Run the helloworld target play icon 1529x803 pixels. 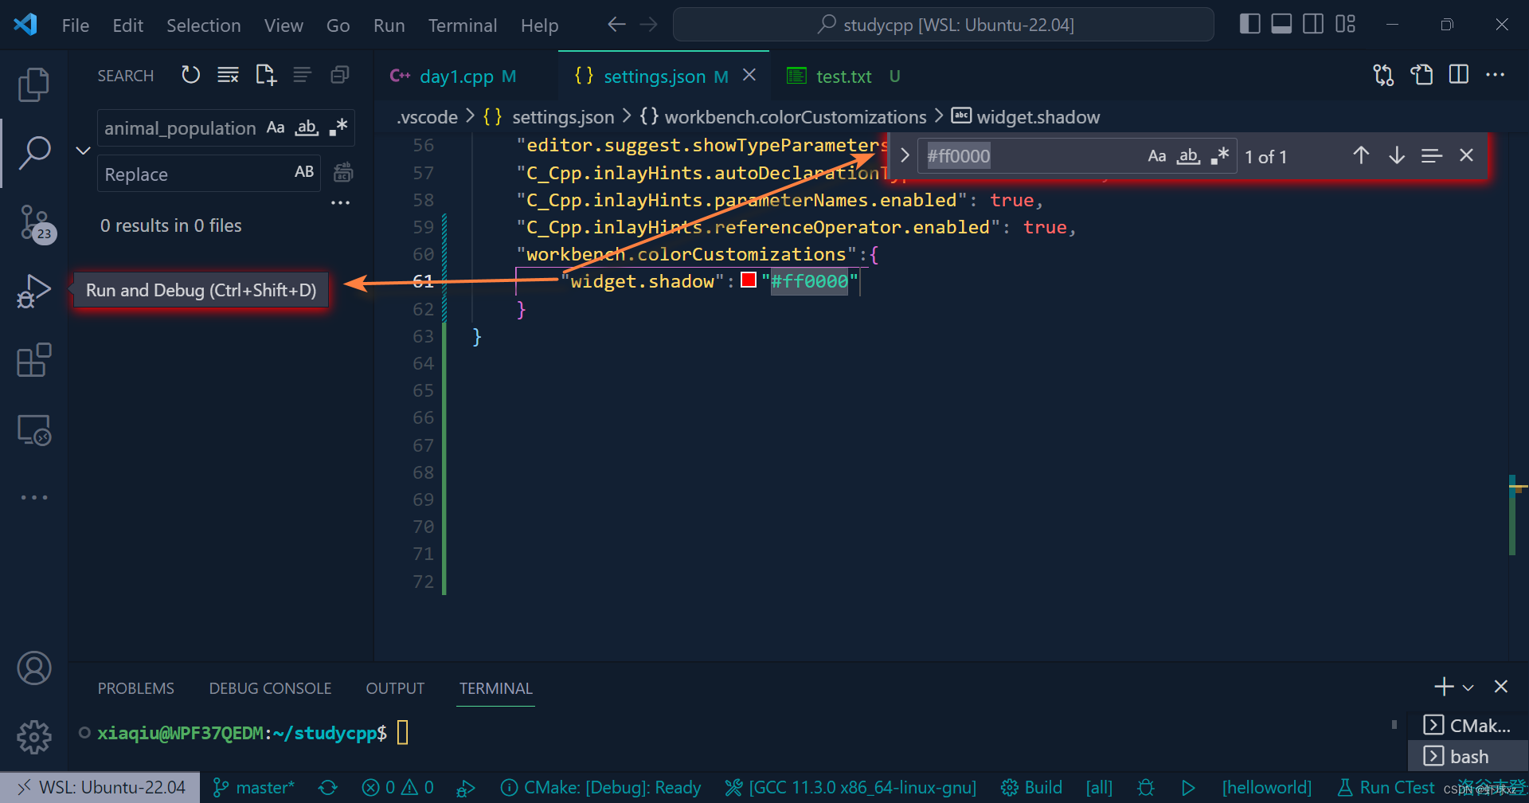(x=1188, y=787)
